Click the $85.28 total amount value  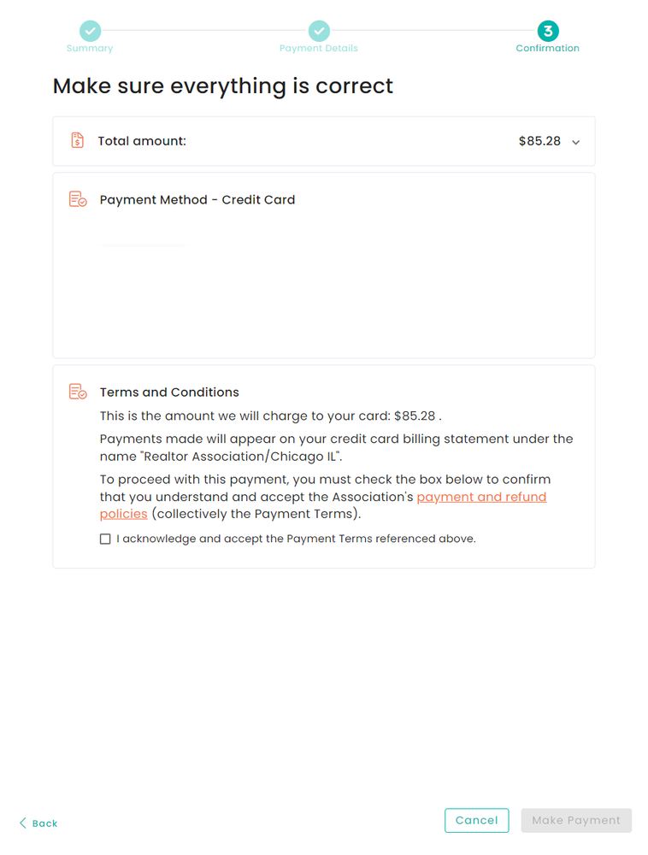pos(539,141)
